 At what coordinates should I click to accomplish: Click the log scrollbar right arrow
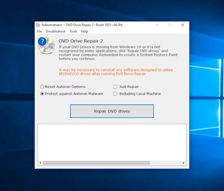pos(184,163)
